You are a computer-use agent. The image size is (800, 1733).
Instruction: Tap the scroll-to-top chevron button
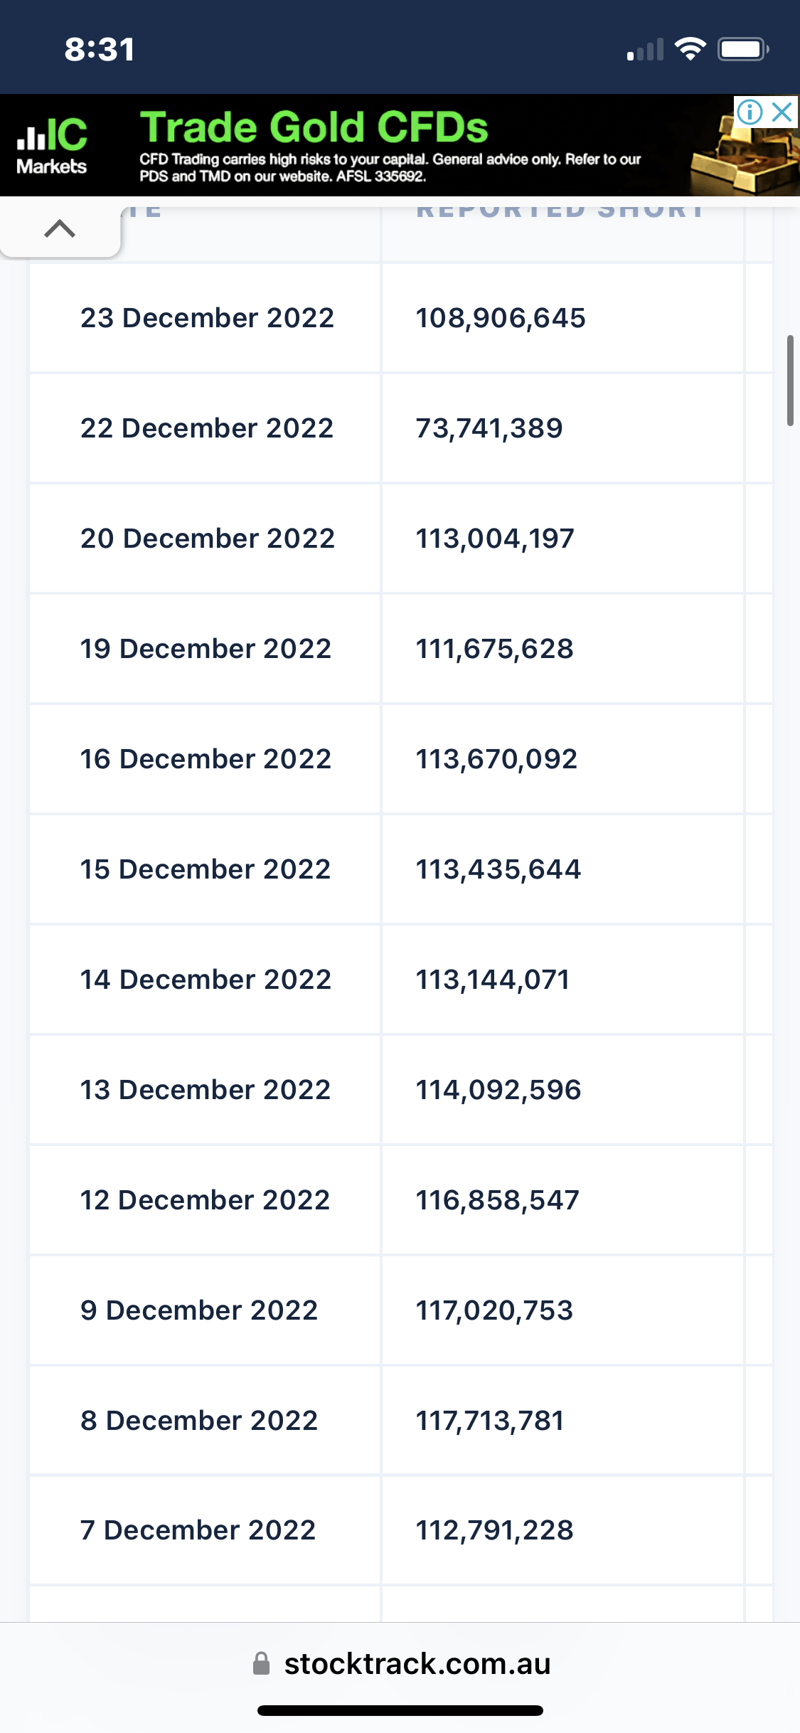pyautogui.click(x=60, y=228)
